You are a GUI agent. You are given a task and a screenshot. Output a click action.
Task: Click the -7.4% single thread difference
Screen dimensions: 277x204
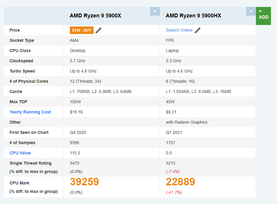pos(173,172)
